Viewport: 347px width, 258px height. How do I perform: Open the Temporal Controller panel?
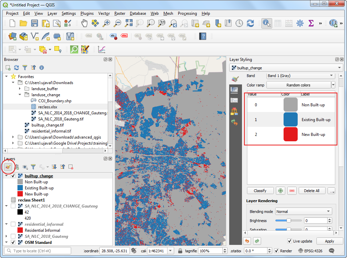[239, 23]
